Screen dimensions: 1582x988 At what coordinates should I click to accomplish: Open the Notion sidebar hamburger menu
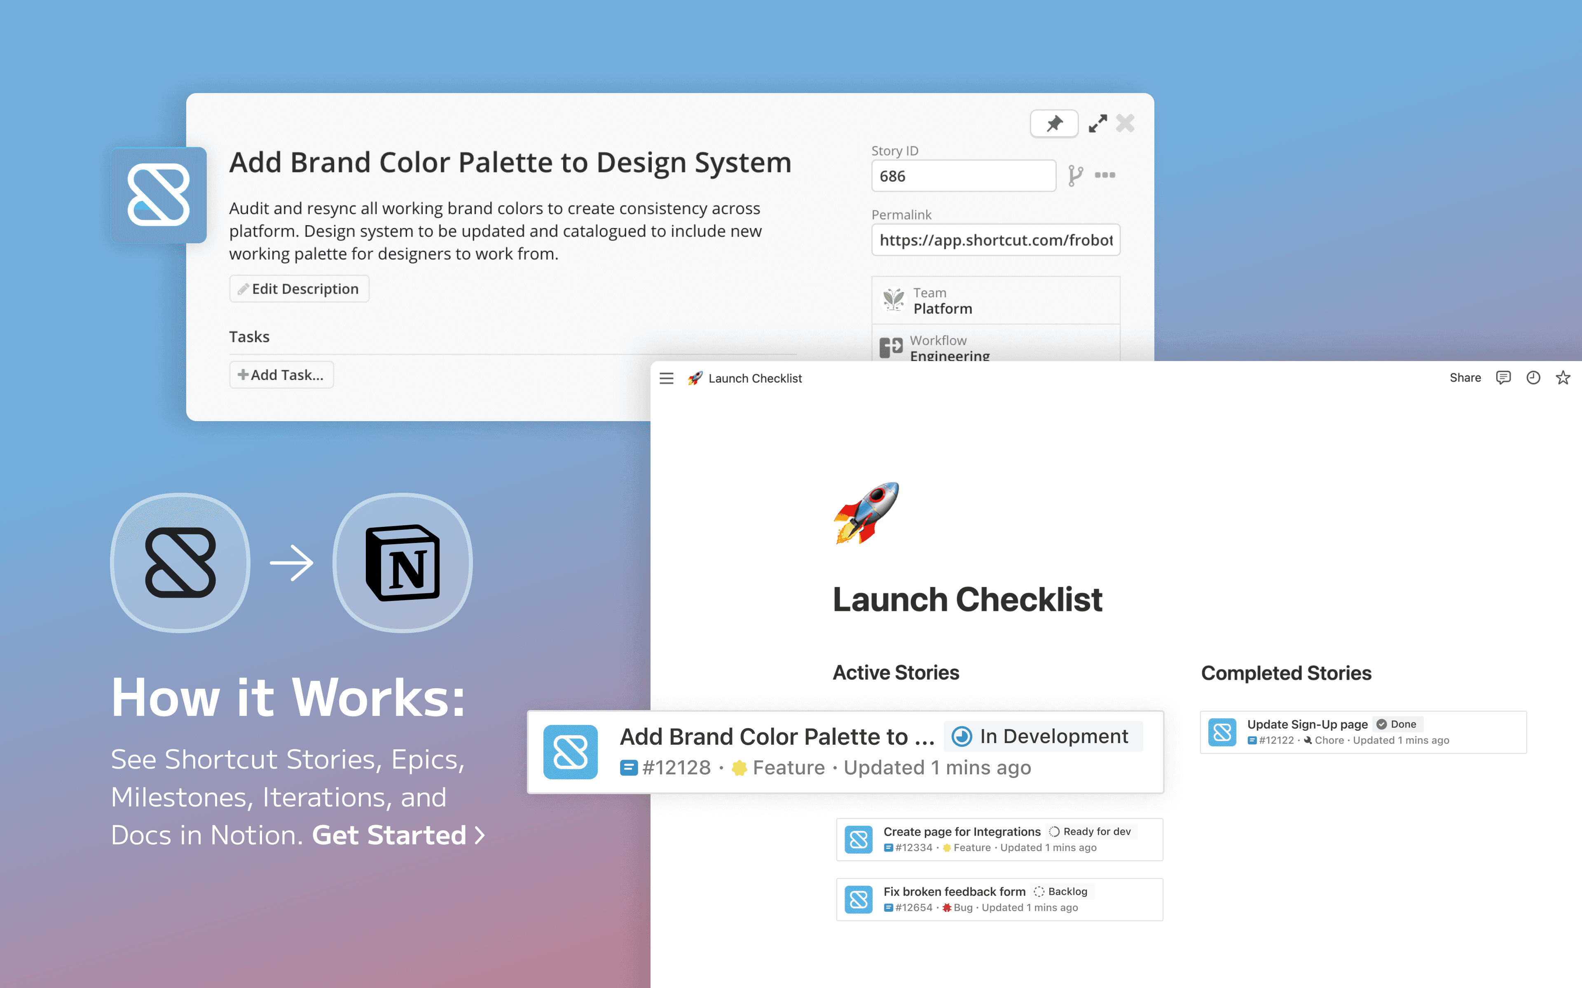[x=666, y=378]
